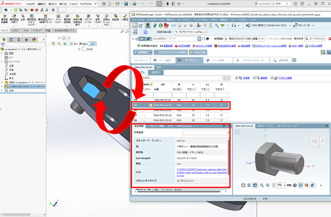This screenshot has height=217, width=331.
Task: Switch to the Layout ribbon tab
Action: coord(15,30)
